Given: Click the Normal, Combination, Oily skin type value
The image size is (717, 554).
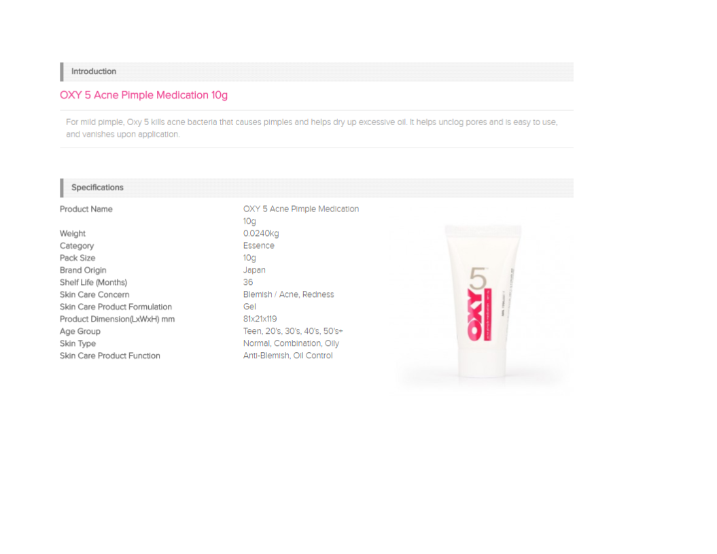Looking at the screenshot, I should coord(291,344).
